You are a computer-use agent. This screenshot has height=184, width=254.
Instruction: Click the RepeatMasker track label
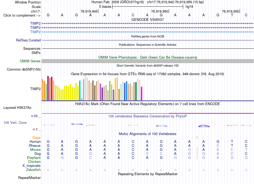coord(29,178)
